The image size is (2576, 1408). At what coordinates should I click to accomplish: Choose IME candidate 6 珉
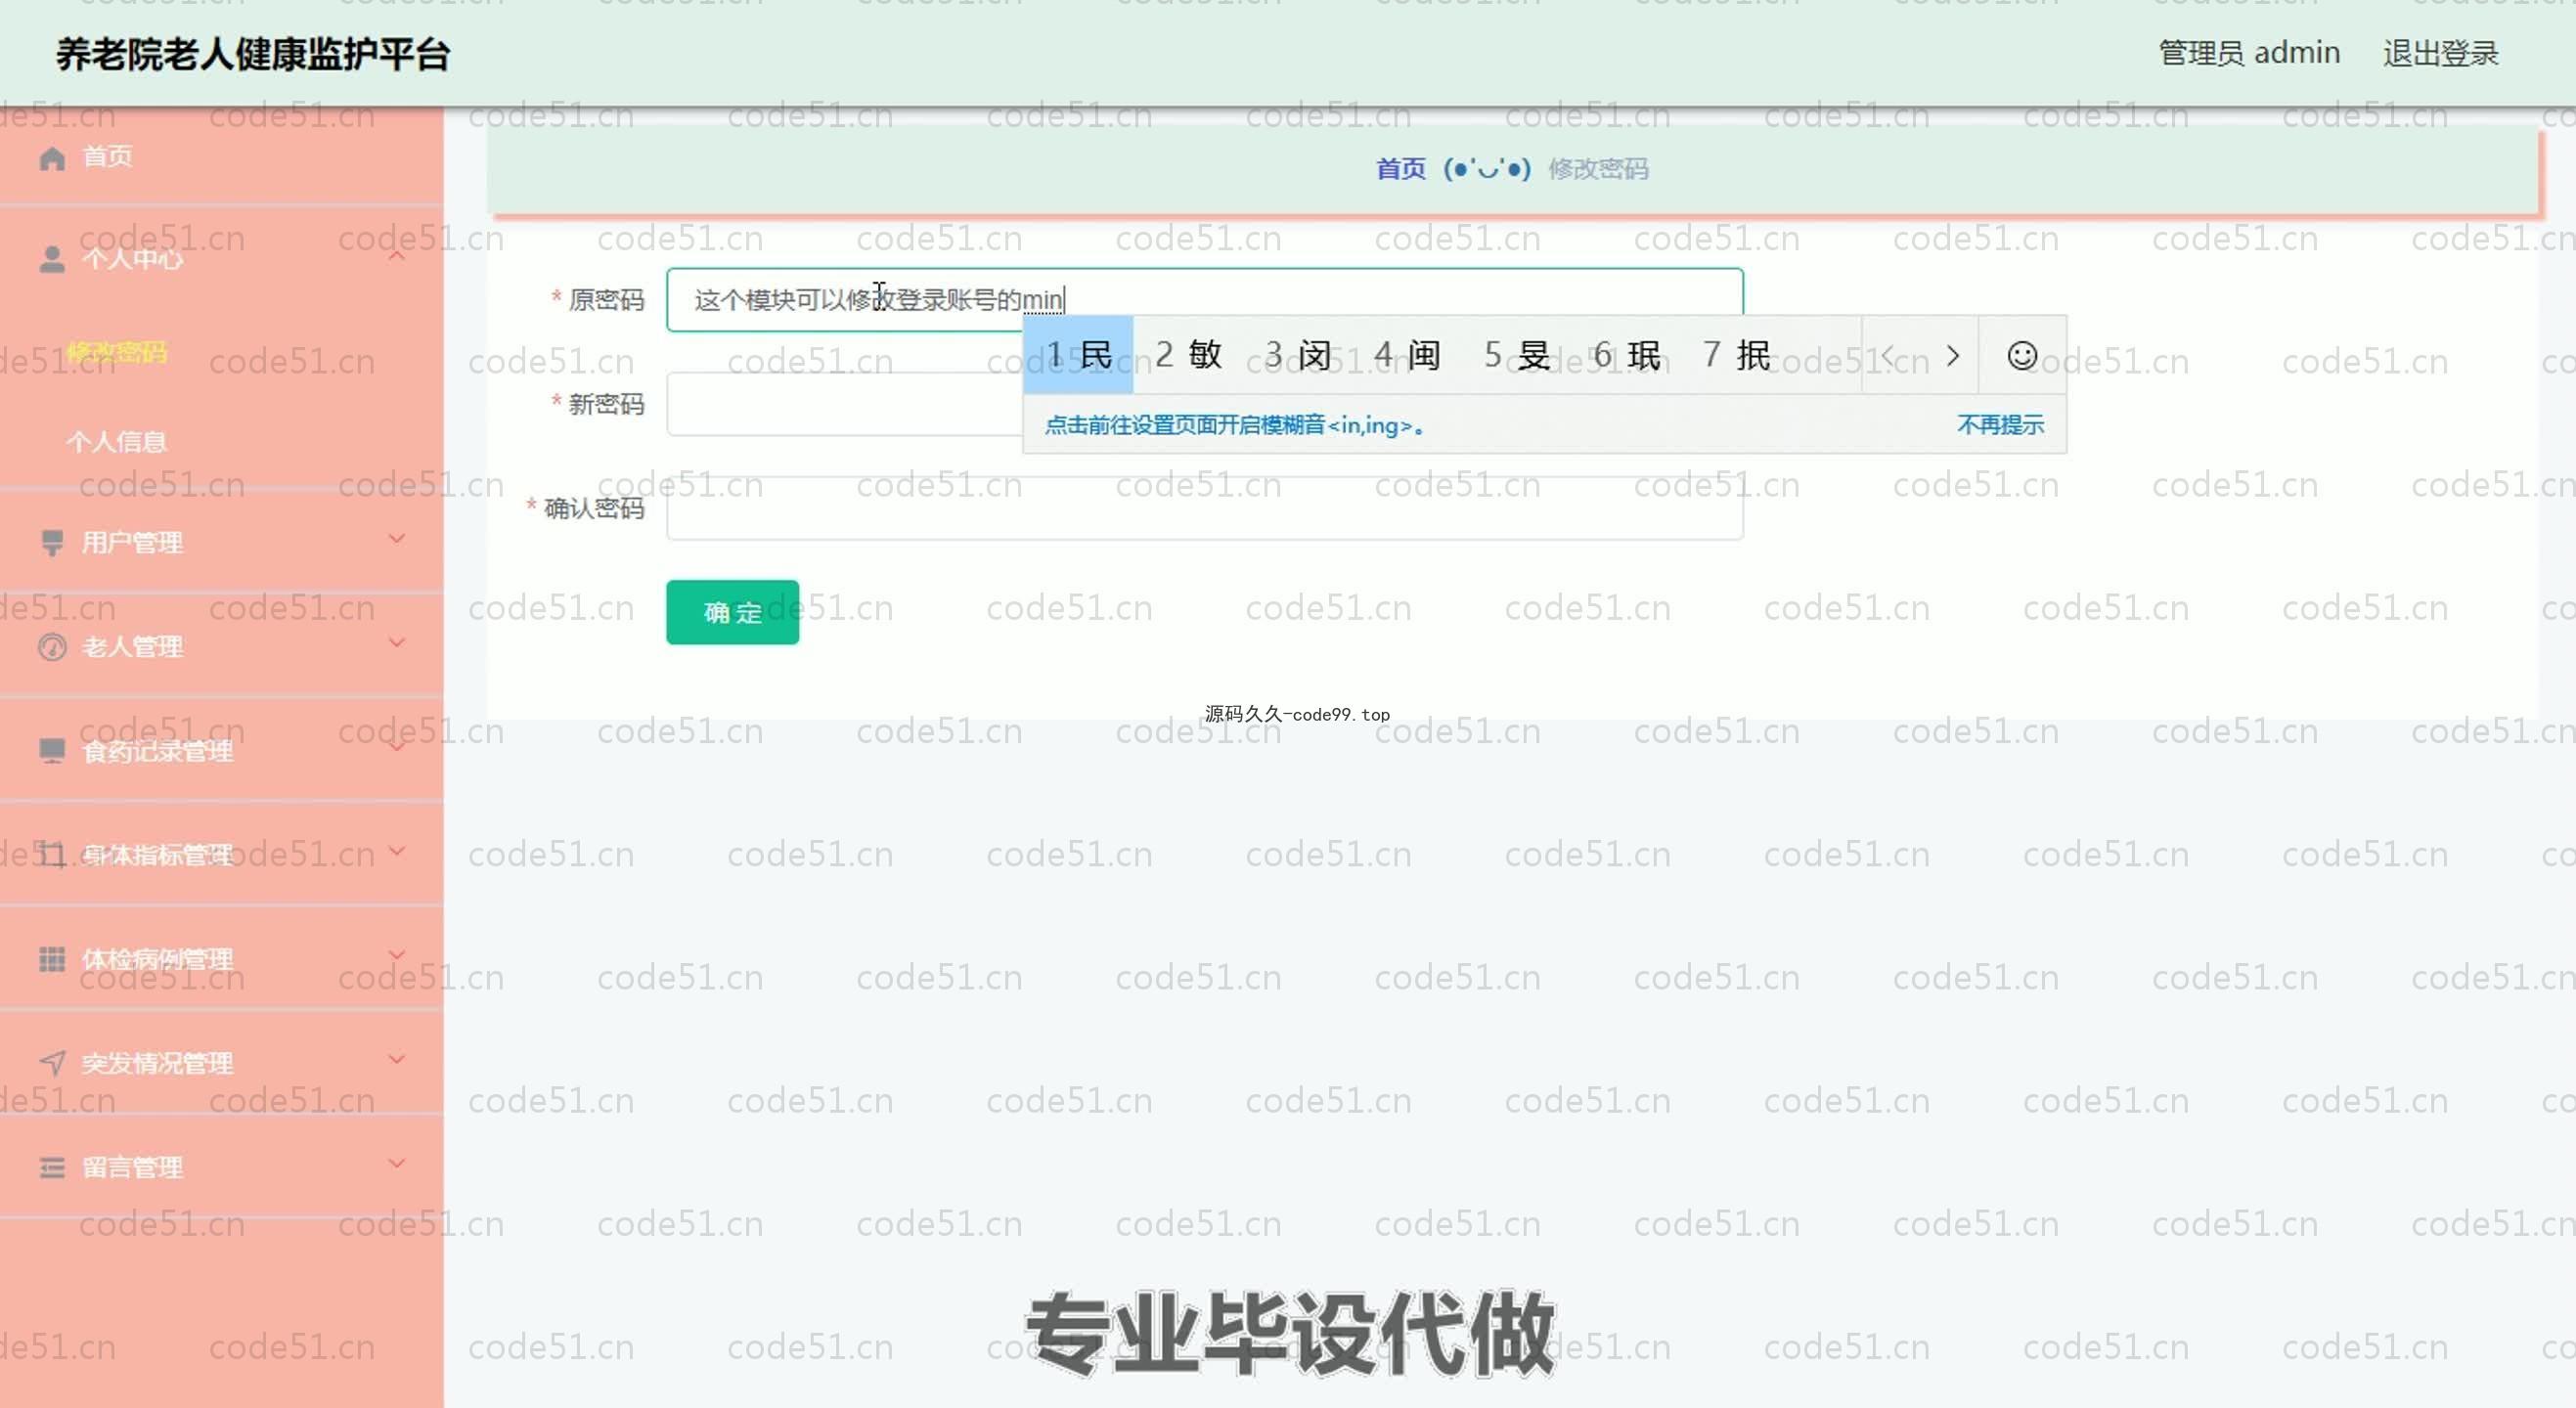[x=1628, y=355]
